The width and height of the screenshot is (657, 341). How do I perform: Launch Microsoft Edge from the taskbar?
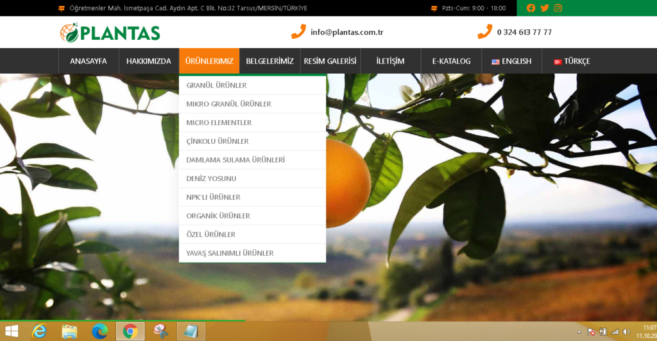coord(99,331)
